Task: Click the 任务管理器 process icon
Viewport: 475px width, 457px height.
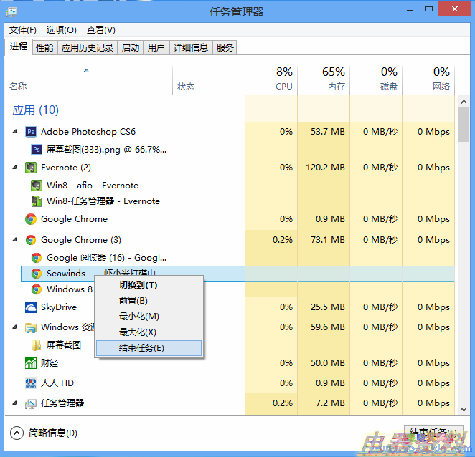Action: coord(31,403)
